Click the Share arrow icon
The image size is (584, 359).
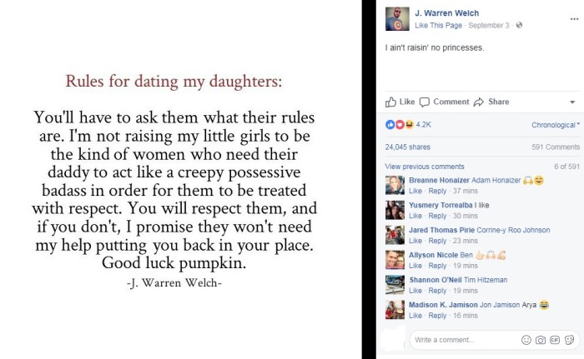click(x=479, y=102)
